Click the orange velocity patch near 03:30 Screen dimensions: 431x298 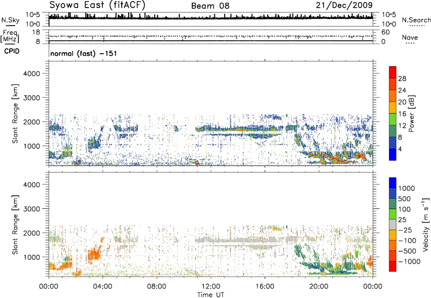(94, 254)
